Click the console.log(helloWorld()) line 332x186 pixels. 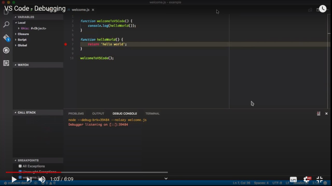(x=112, y=26)
